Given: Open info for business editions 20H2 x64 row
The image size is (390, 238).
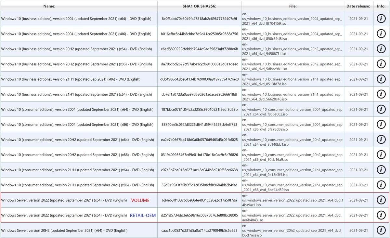Looking at the screenshot, I should pyautogui.click(x=381, y=49).
